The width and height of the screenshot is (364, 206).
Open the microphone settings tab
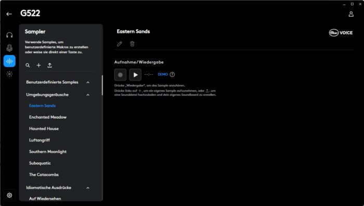(9, 48)
